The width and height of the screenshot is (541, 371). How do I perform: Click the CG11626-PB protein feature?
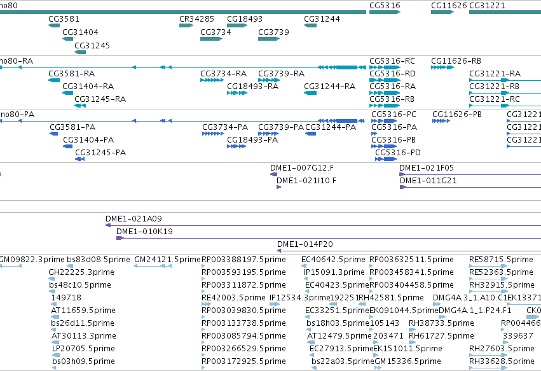coord(441,121)
